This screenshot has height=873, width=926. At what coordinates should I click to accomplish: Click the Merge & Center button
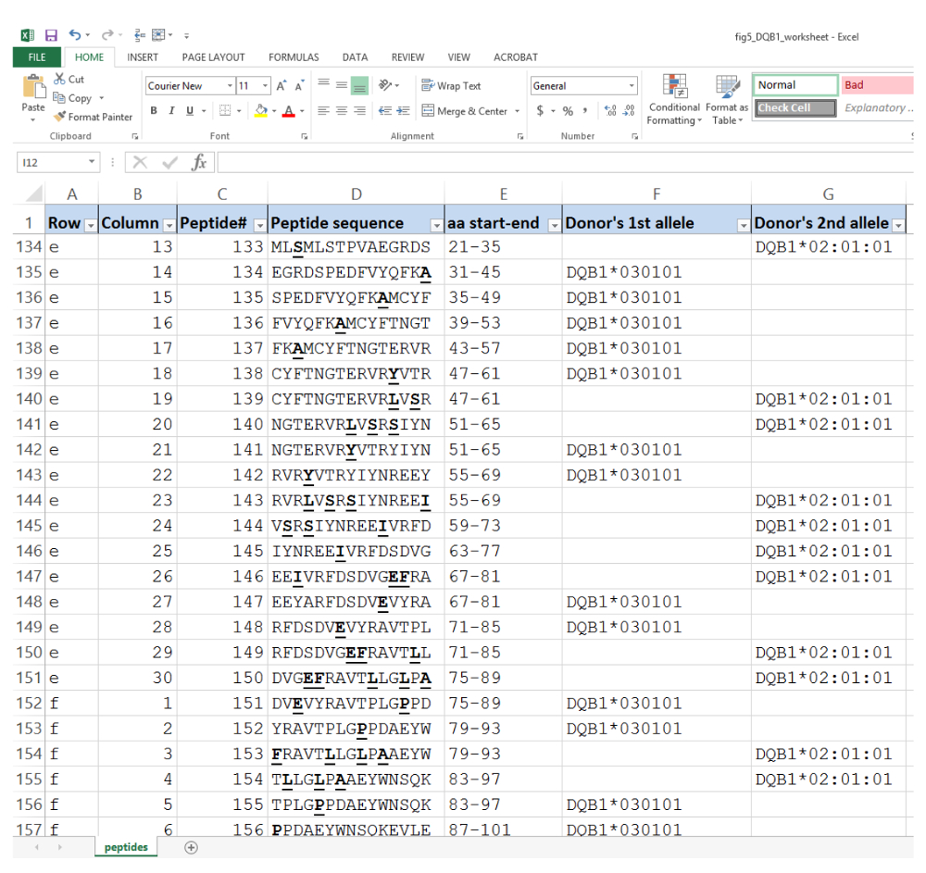(x=465, y=111)
